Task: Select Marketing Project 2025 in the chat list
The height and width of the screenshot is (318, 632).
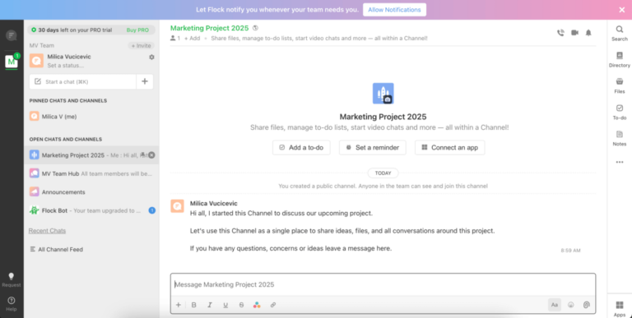Action: [x=91, y=155]
